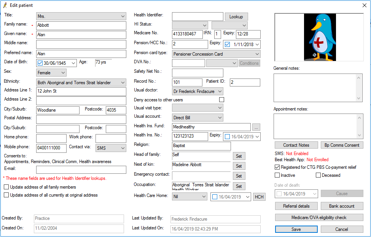Viewport: 371px width, 237px height.
Task: Save the patient record
Action: pos(296,229)
